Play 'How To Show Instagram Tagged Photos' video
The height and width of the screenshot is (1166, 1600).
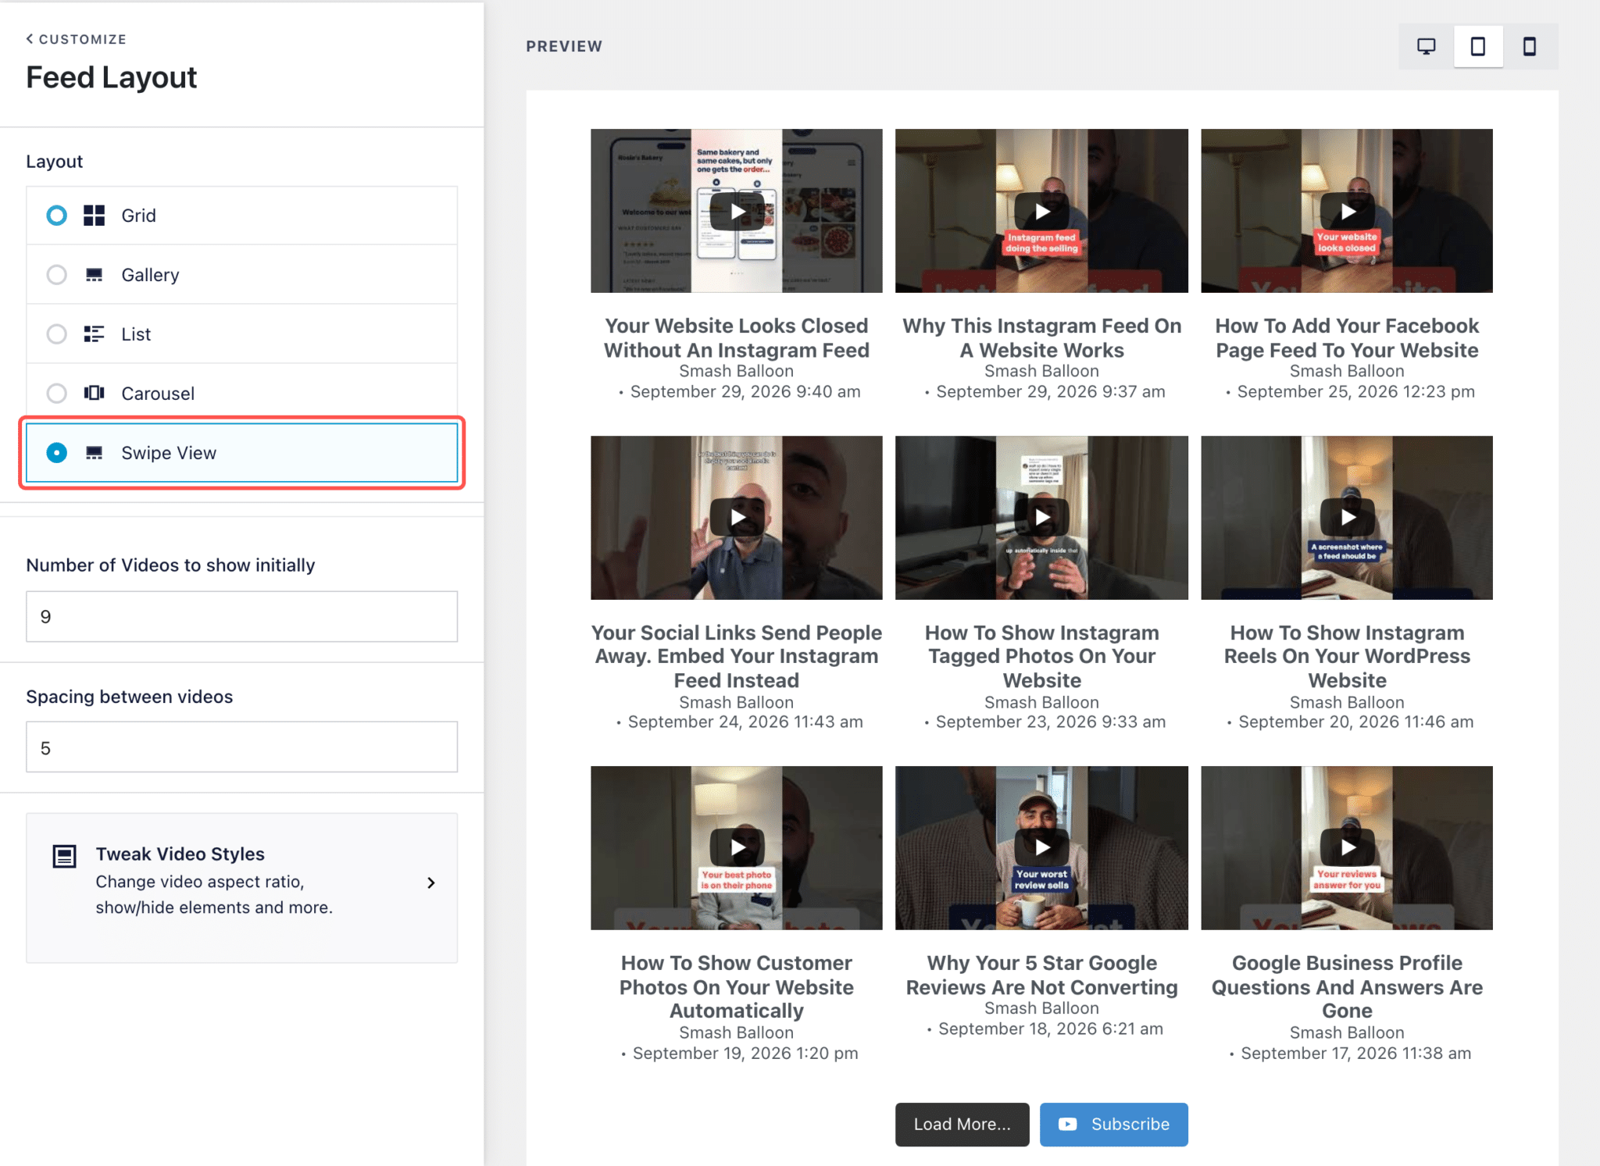click(x=1041, y=517)
